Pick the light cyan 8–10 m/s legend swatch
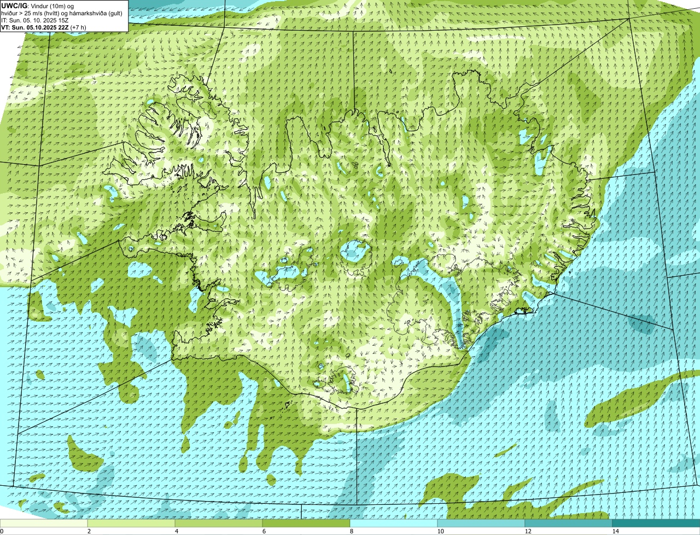 pyautogui.click(x=394, y=523)
